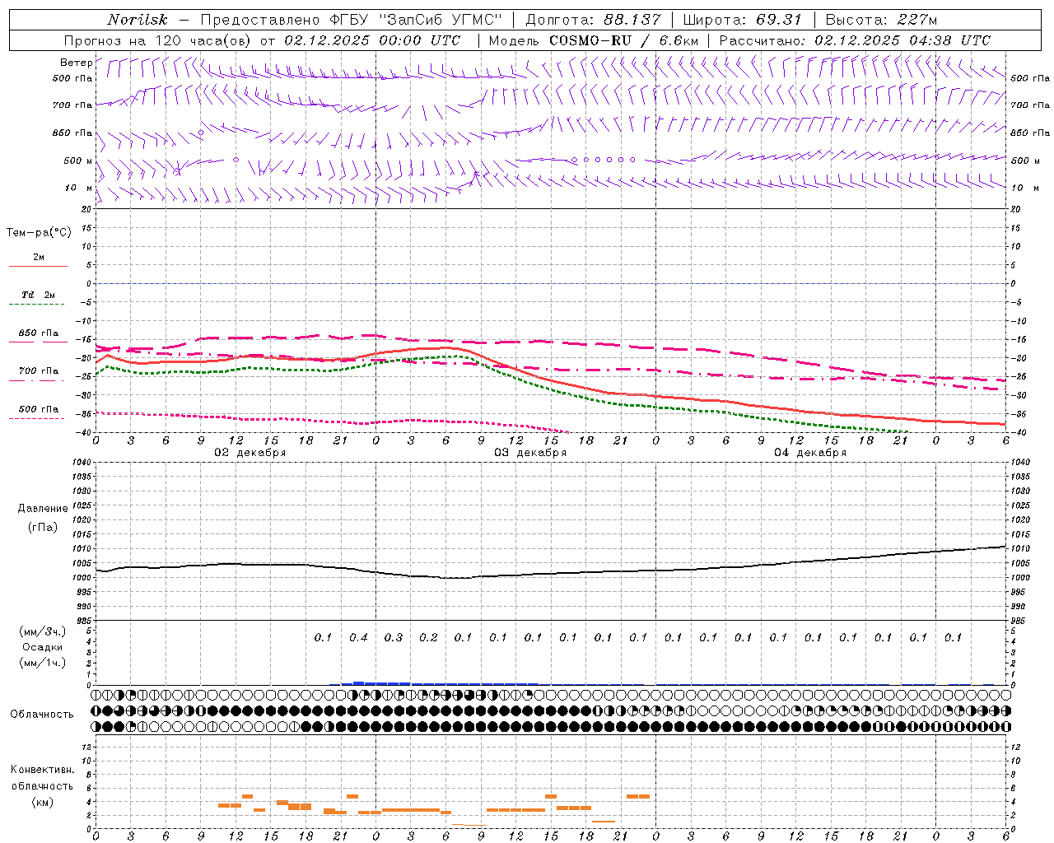Screen dimensions: 1054x843
Task: Click the "Высота: 227м" elevation text
Action: [x=881, y=20]
